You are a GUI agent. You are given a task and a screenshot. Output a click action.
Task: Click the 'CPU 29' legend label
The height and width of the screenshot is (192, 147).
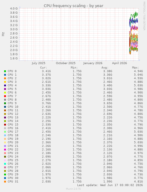(x=13, y=174)
